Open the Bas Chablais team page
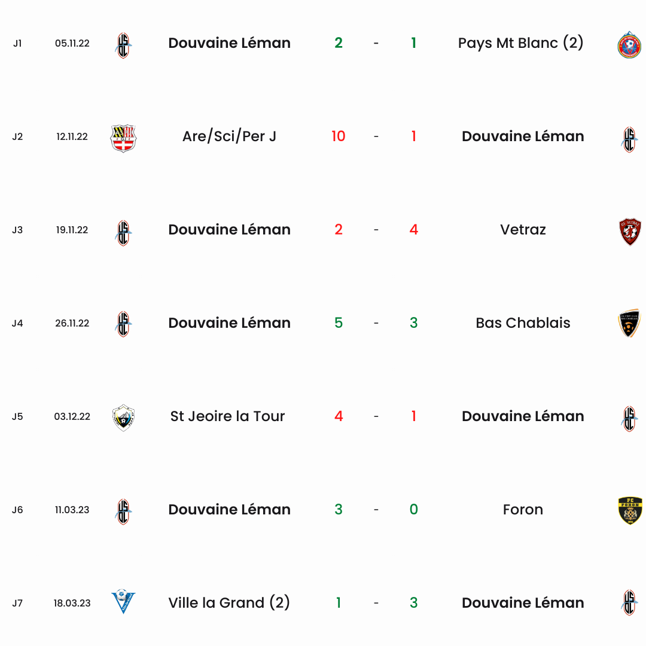 point(523,323)
